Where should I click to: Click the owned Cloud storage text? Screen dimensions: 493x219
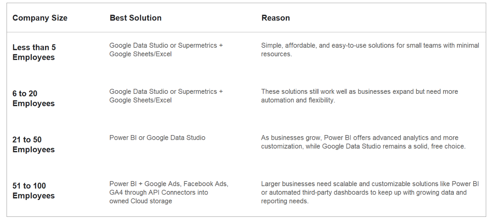[x=141, y=201]
